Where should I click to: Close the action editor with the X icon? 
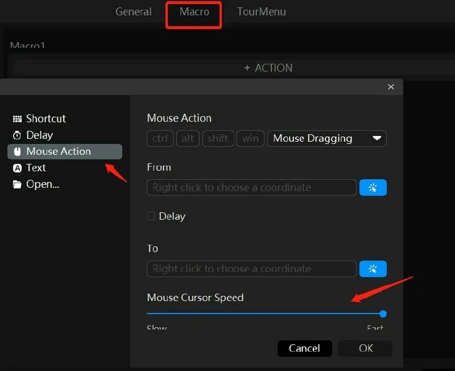pos(391,87)
